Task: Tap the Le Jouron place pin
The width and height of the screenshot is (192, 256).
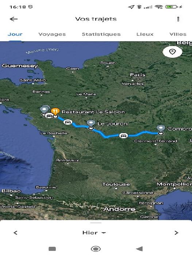Action: point(91,124)
